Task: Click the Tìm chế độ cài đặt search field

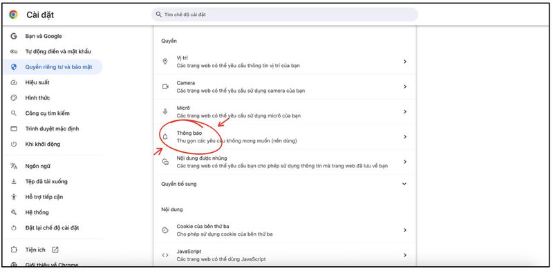Action: (x=285, y=15)
